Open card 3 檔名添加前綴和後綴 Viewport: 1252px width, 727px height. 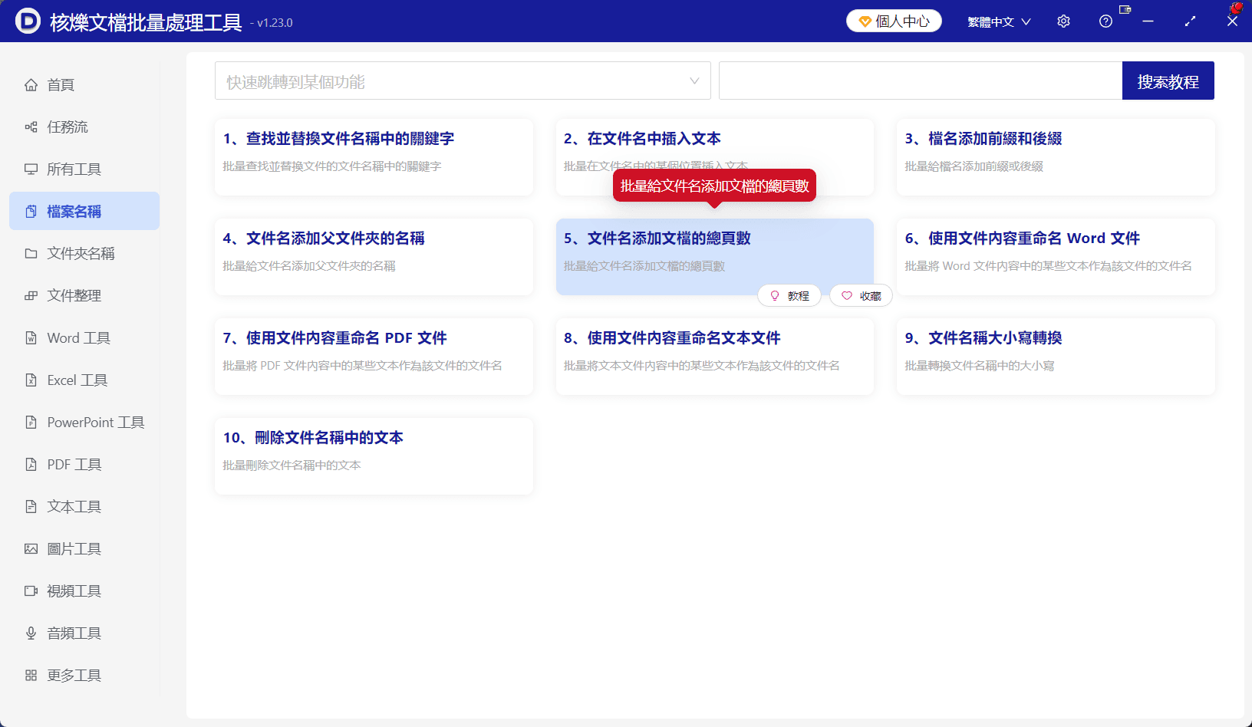(1056, 157)
